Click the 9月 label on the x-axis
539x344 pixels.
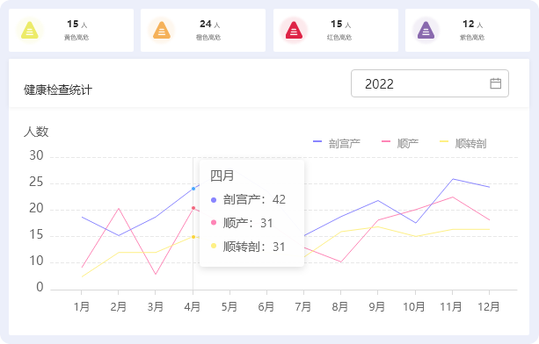377,306
